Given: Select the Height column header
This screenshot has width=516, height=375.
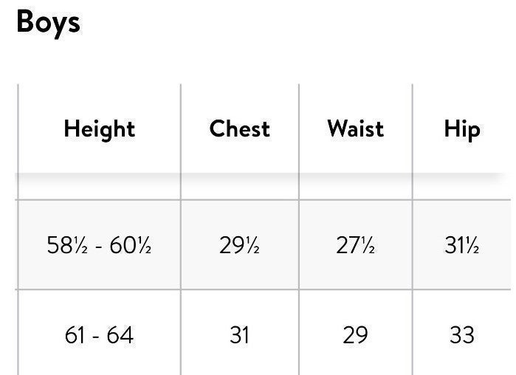Looking at the screenshot, I should click(x=100, y=129).
